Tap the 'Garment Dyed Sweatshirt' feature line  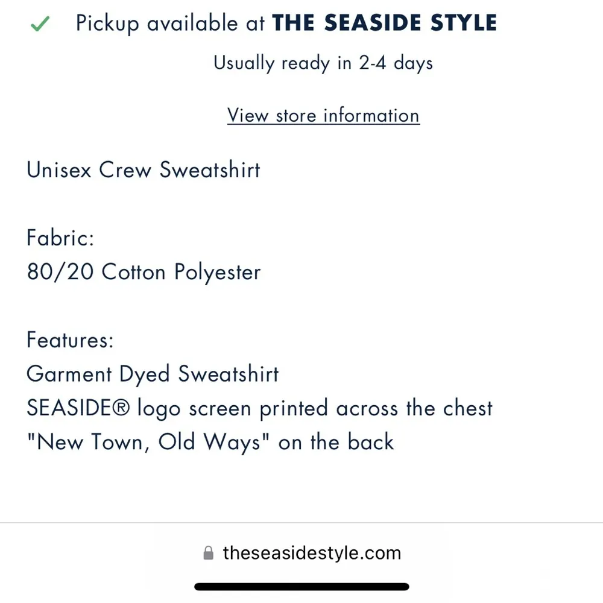pos(153,374)
